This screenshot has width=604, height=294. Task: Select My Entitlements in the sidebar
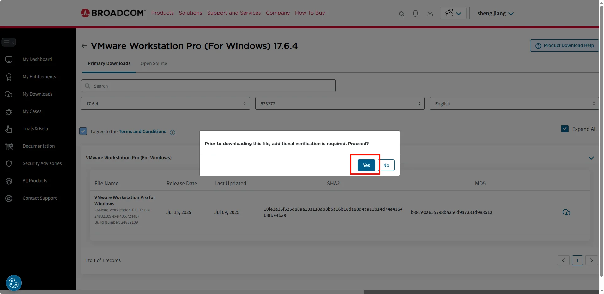tap(39, 76)
